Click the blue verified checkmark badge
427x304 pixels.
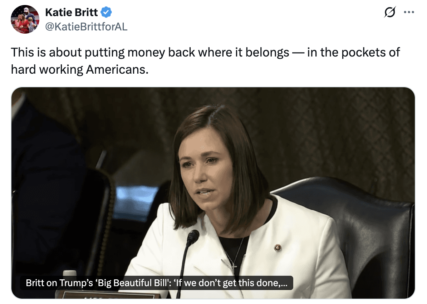pyautogui.click(x=106, y=12)
